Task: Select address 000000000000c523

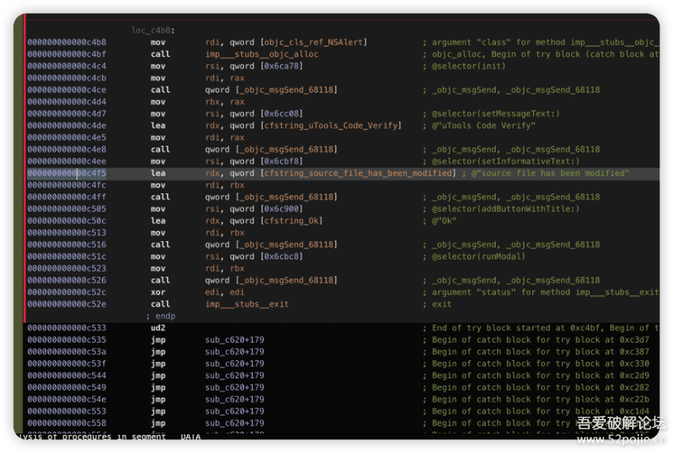Action: coord(66,269)
